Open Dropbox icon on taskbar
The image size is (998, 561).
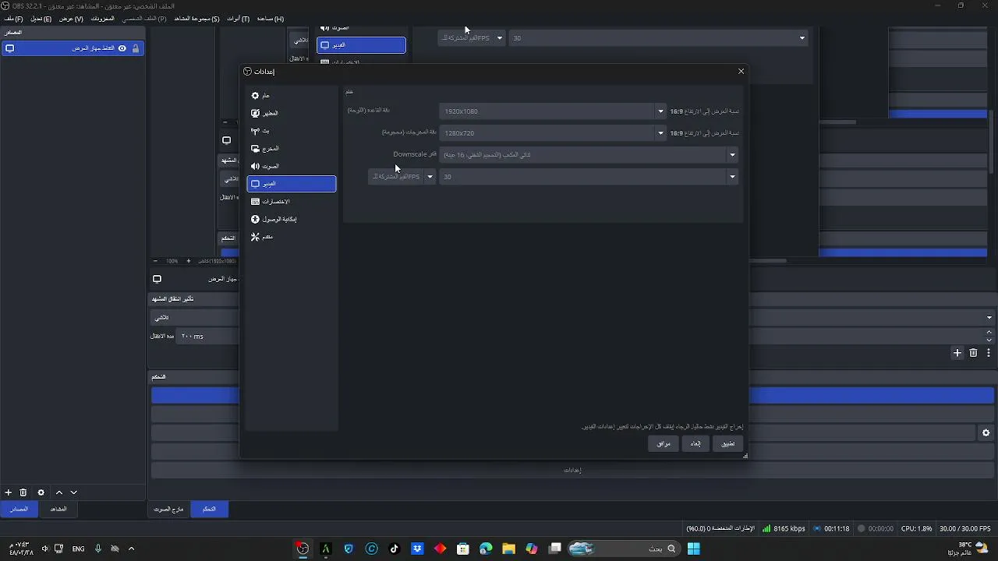click(417, 549)
